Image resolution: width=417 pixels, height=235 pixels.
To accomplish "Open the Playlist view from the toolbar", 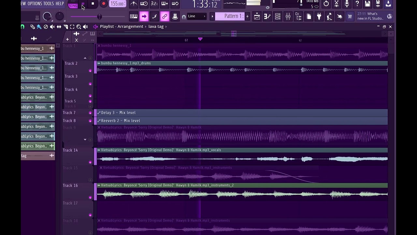I will [x=257, y=16].
